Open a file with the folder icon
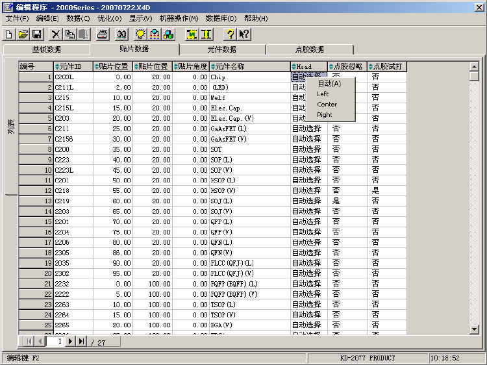The image size is (487, 365). (x=23, y=34)
